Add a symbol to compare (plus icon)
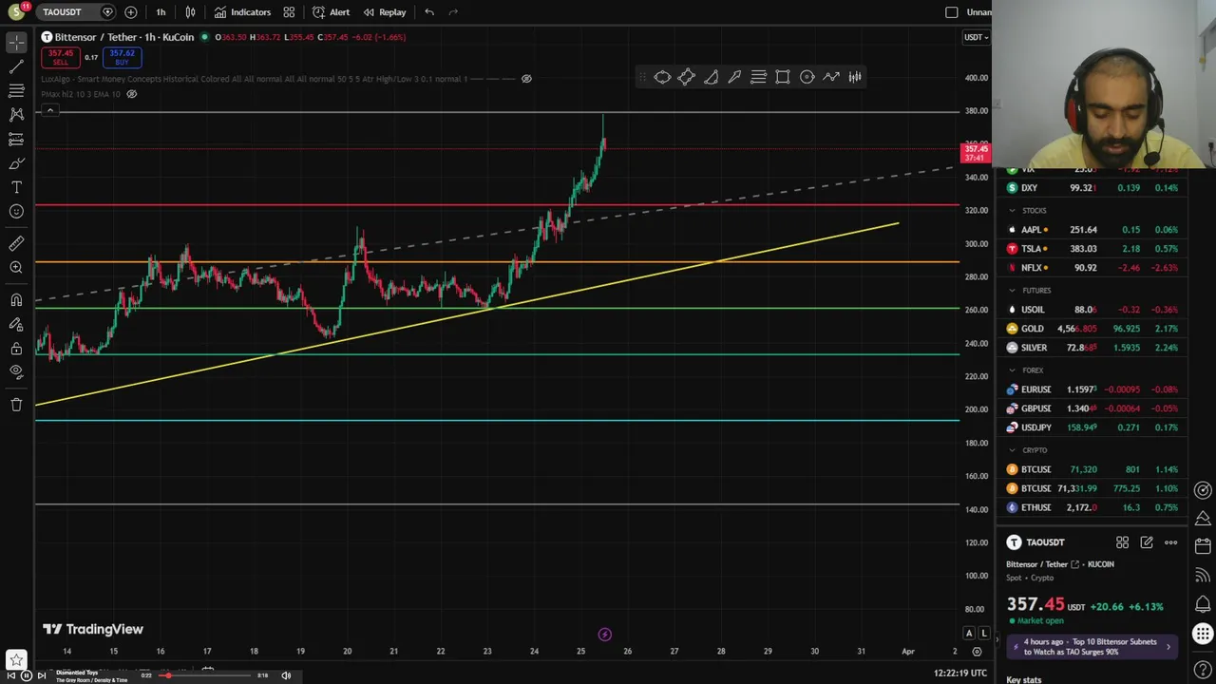 [x=131, y=12]
